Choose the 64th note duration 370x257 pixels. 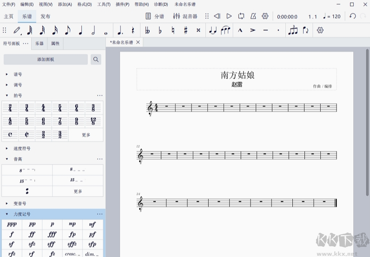tap(29, 30)
